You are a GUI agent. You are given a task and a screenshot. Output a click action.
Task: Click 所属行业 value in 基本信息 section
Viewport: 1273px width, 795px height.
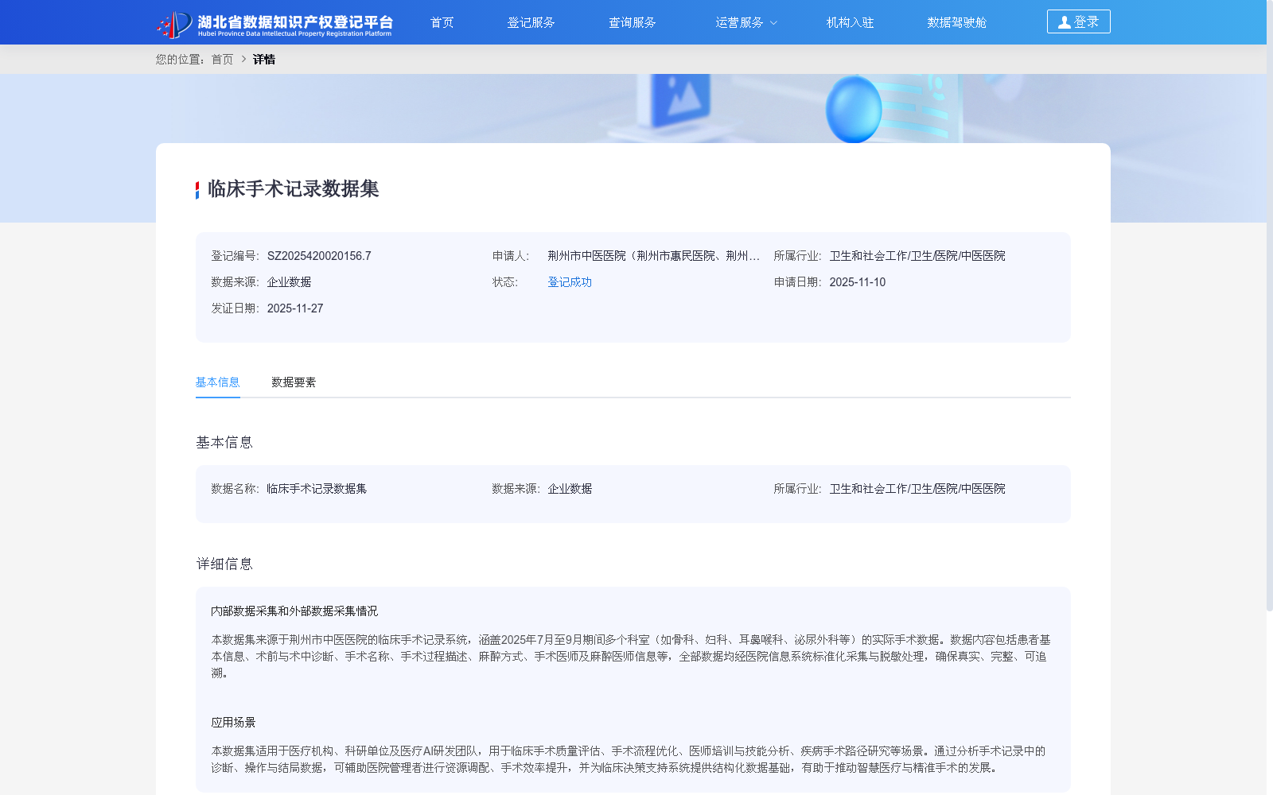click(x=917, y=489)
